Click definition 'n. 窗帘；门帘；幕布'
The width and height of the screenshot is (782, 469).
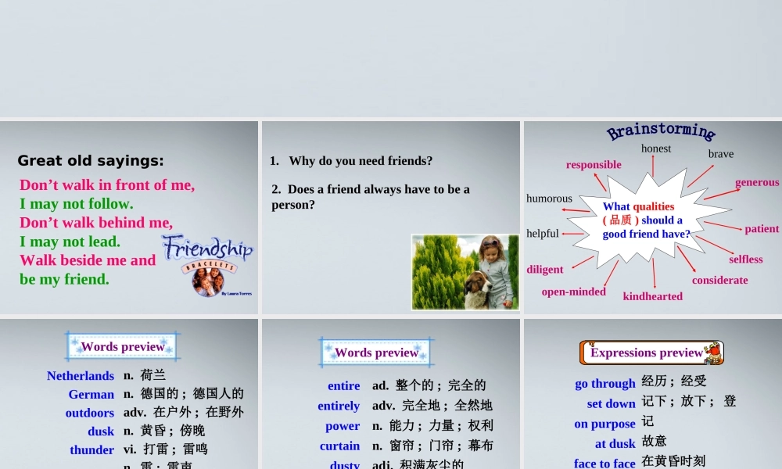(x=432, y=446)
